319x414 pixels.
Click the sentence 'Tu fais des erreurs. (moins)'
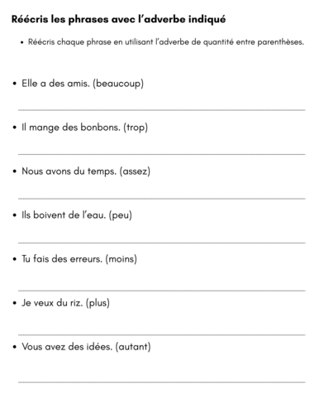(x=79, y=259)
